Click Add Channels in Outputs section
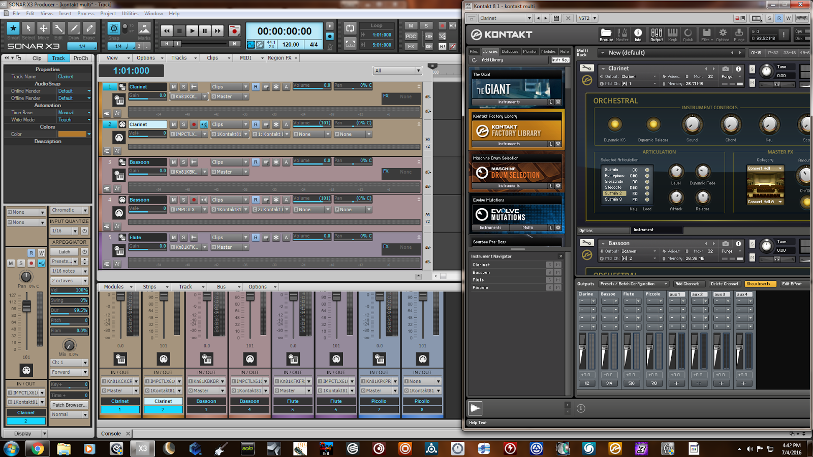This screenshot has height=457, width=813. [687, 284]
